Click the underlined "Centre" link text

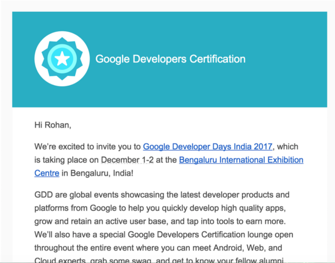tap(46, 173)
